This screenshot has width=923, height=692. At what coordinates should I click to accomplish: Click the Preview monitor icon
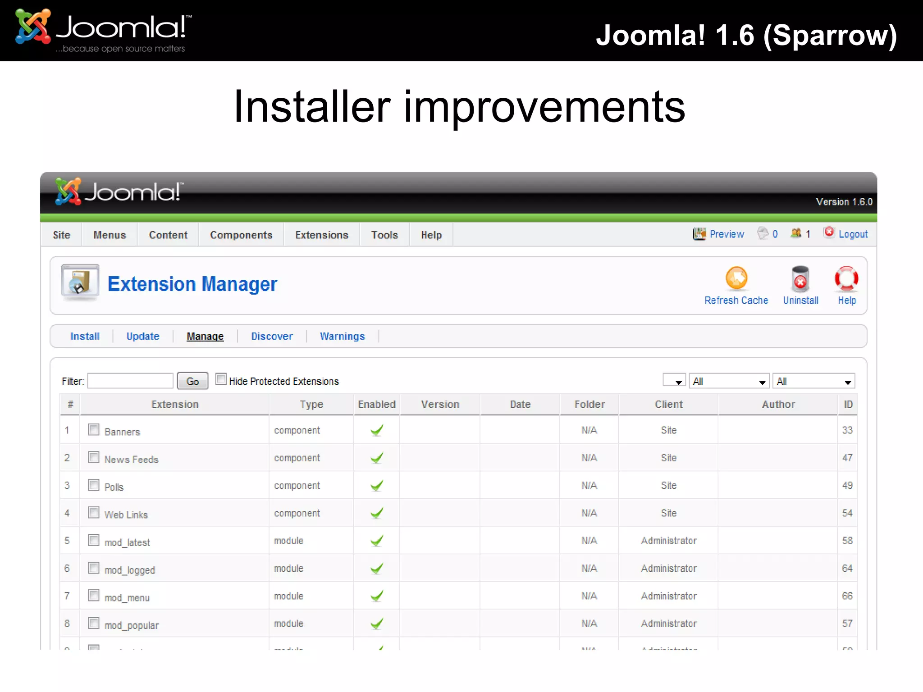699,234
